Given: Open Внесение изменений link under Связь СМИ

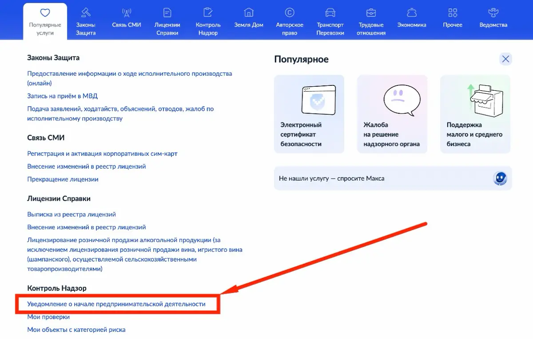Looking at the screenshot, I should coord(87,166).
